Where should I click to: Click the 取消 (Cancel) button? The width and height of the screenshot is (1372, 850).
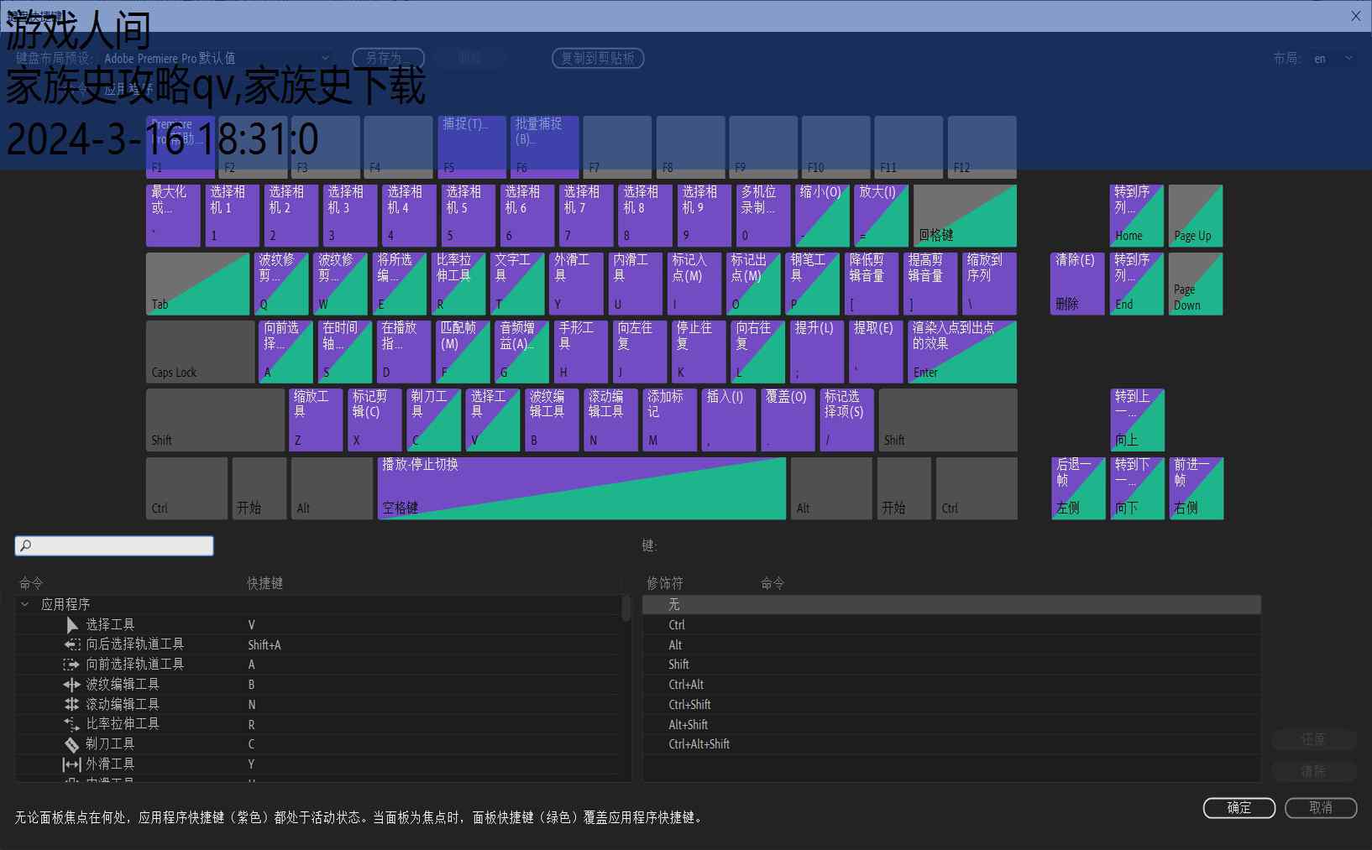(x=1321, y=807)
